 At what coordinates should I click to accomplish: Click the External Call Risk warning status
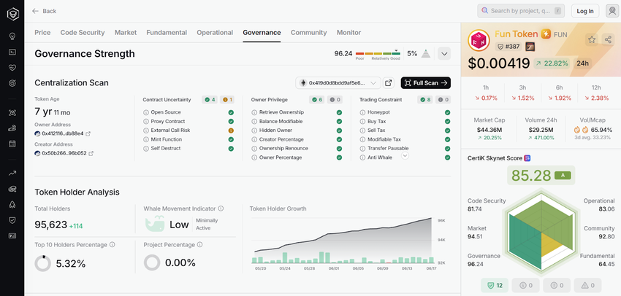231,131
